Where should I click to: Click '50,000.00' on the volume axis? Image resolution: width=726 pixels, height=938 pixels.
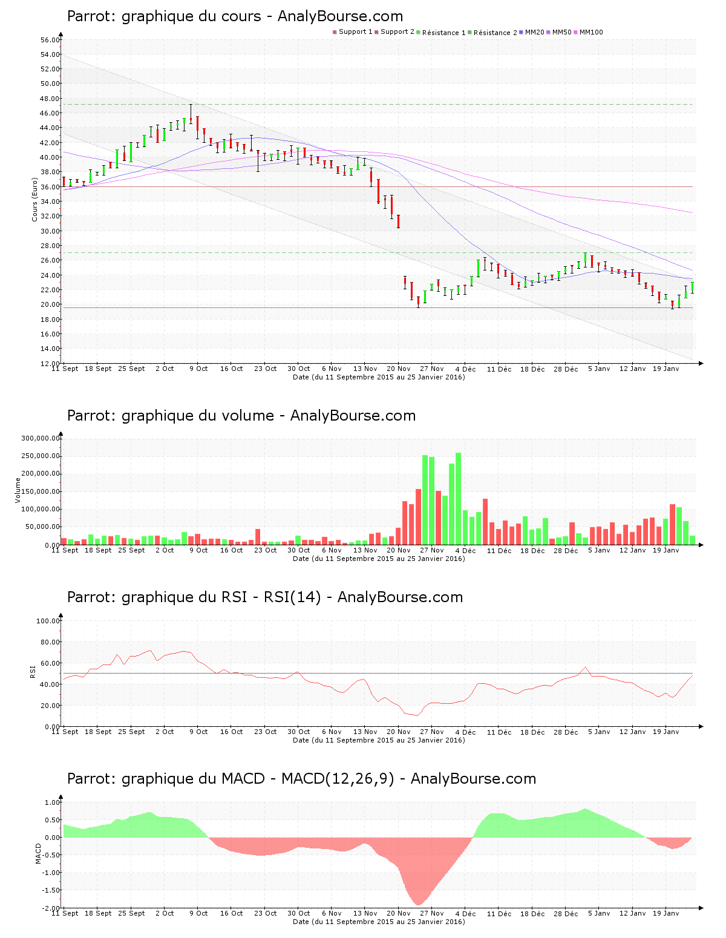(x=42, y=527)
